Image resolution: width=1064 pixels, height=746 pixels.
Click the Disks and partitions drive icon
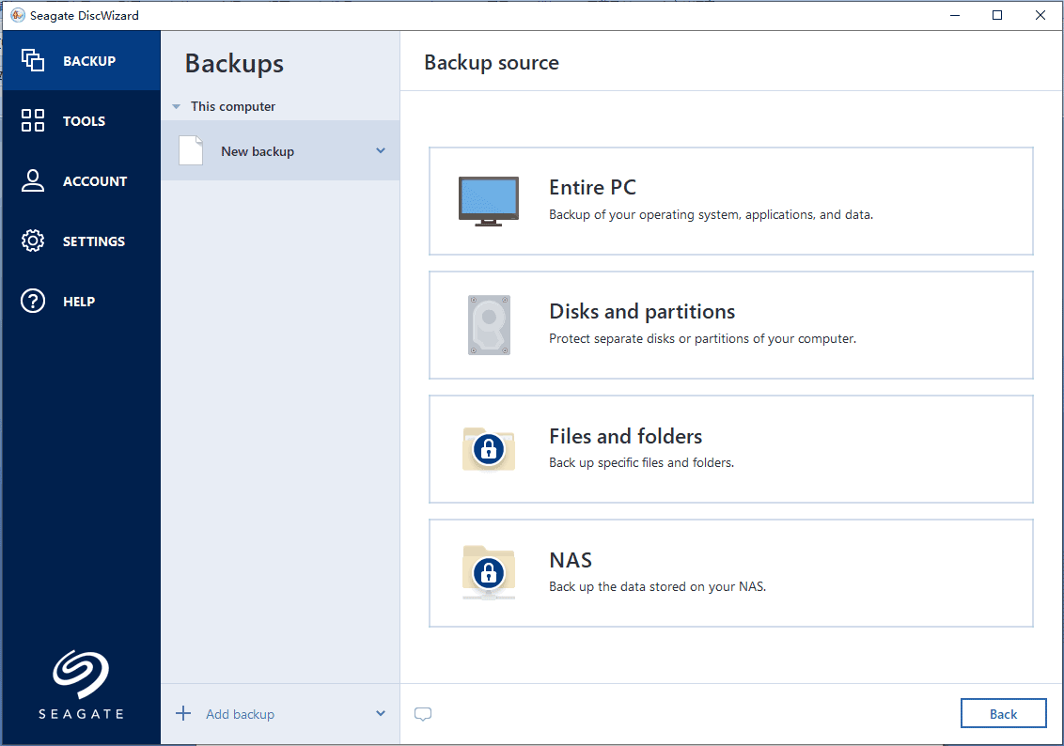click(488, 324)
